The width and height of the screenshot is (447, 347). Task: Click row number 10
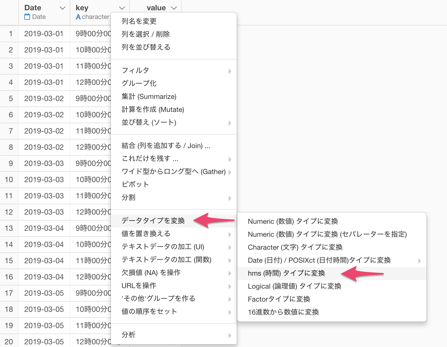tap(9, 180)
